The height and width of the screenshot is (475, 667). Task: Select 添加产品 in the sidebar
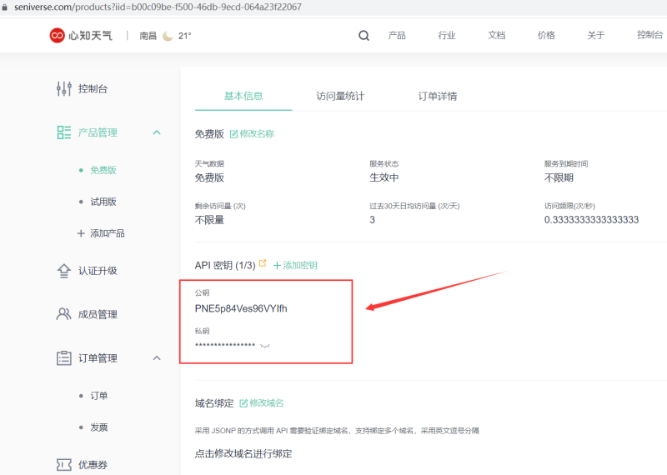107,233
